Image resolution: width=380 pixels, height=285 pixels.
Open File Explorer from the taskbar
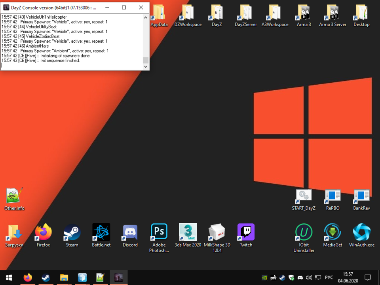[x=64, y=277]
